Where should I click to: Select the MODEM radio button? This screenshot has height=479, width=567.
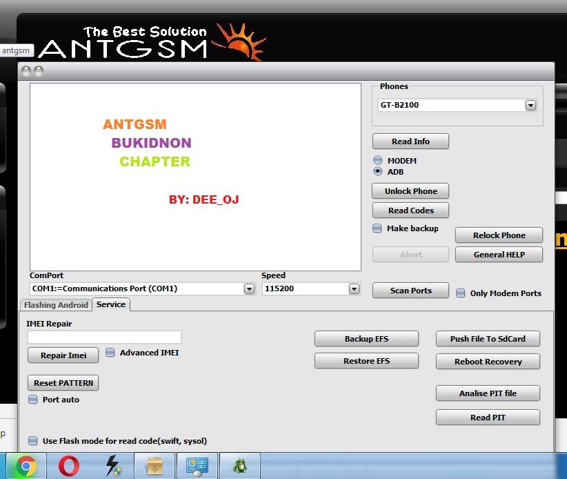tap(378, 161)
